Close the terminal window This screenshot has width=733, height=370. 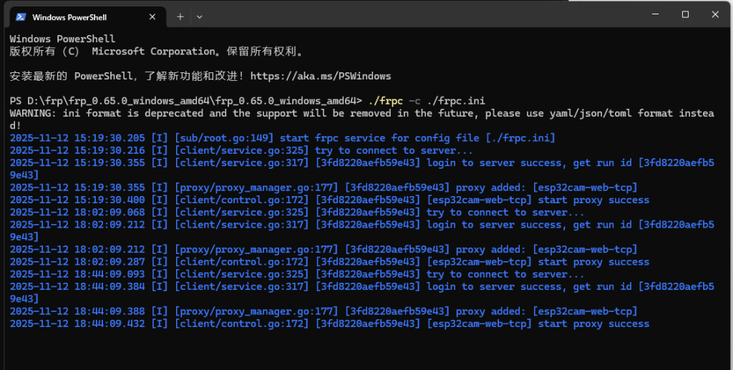(x=715, y=14)
